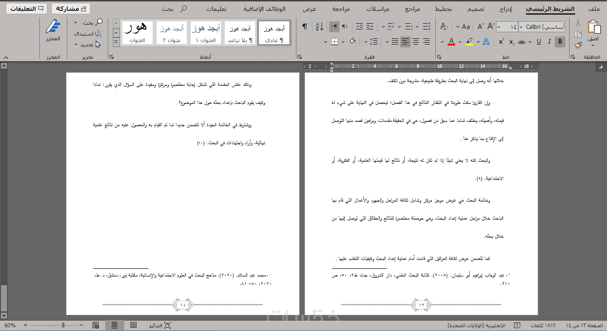The height and width of the screenshot is (331, 607).
Task: Click Focus (التركيز) mode button
Action: [159, 325]
